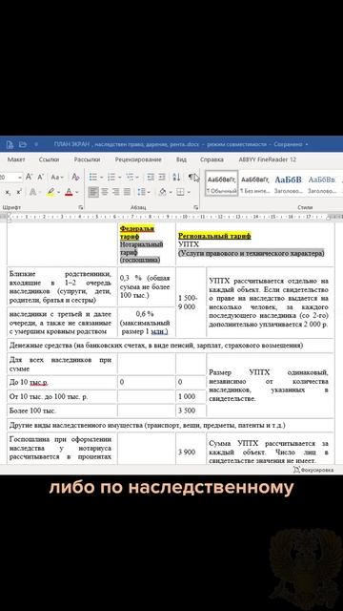Open the Шрифт dialog launcher
This screenshot has width=343, height=611.
tap(81, 207)
